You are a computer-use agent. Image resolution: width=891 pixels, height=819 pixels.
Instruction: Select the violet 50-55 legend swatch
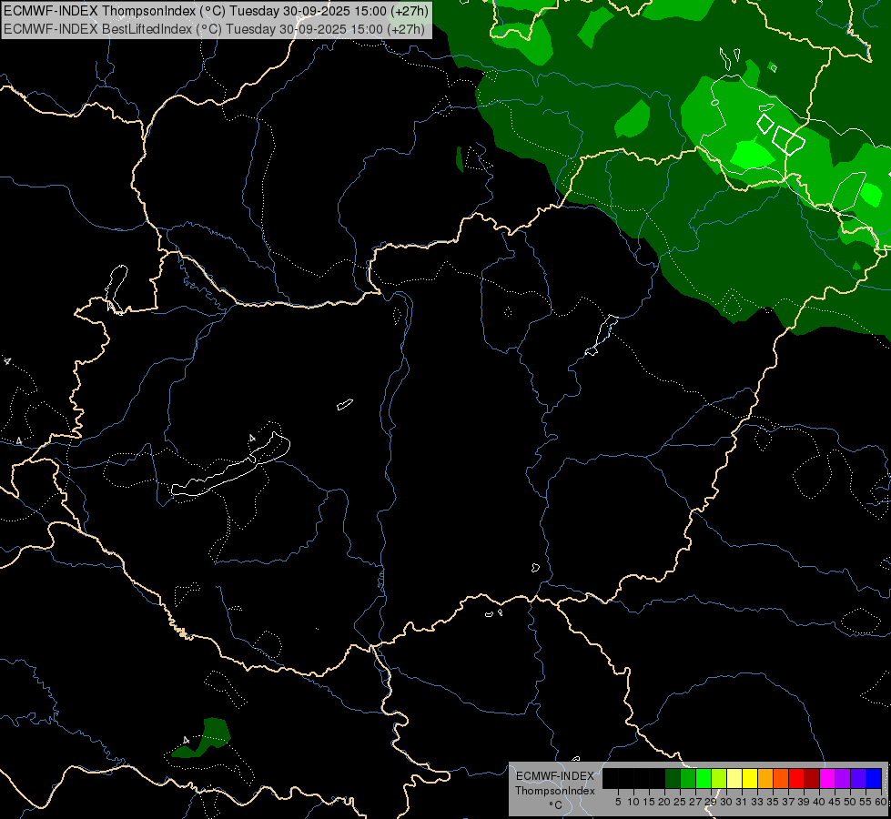(x=858, y=778)
